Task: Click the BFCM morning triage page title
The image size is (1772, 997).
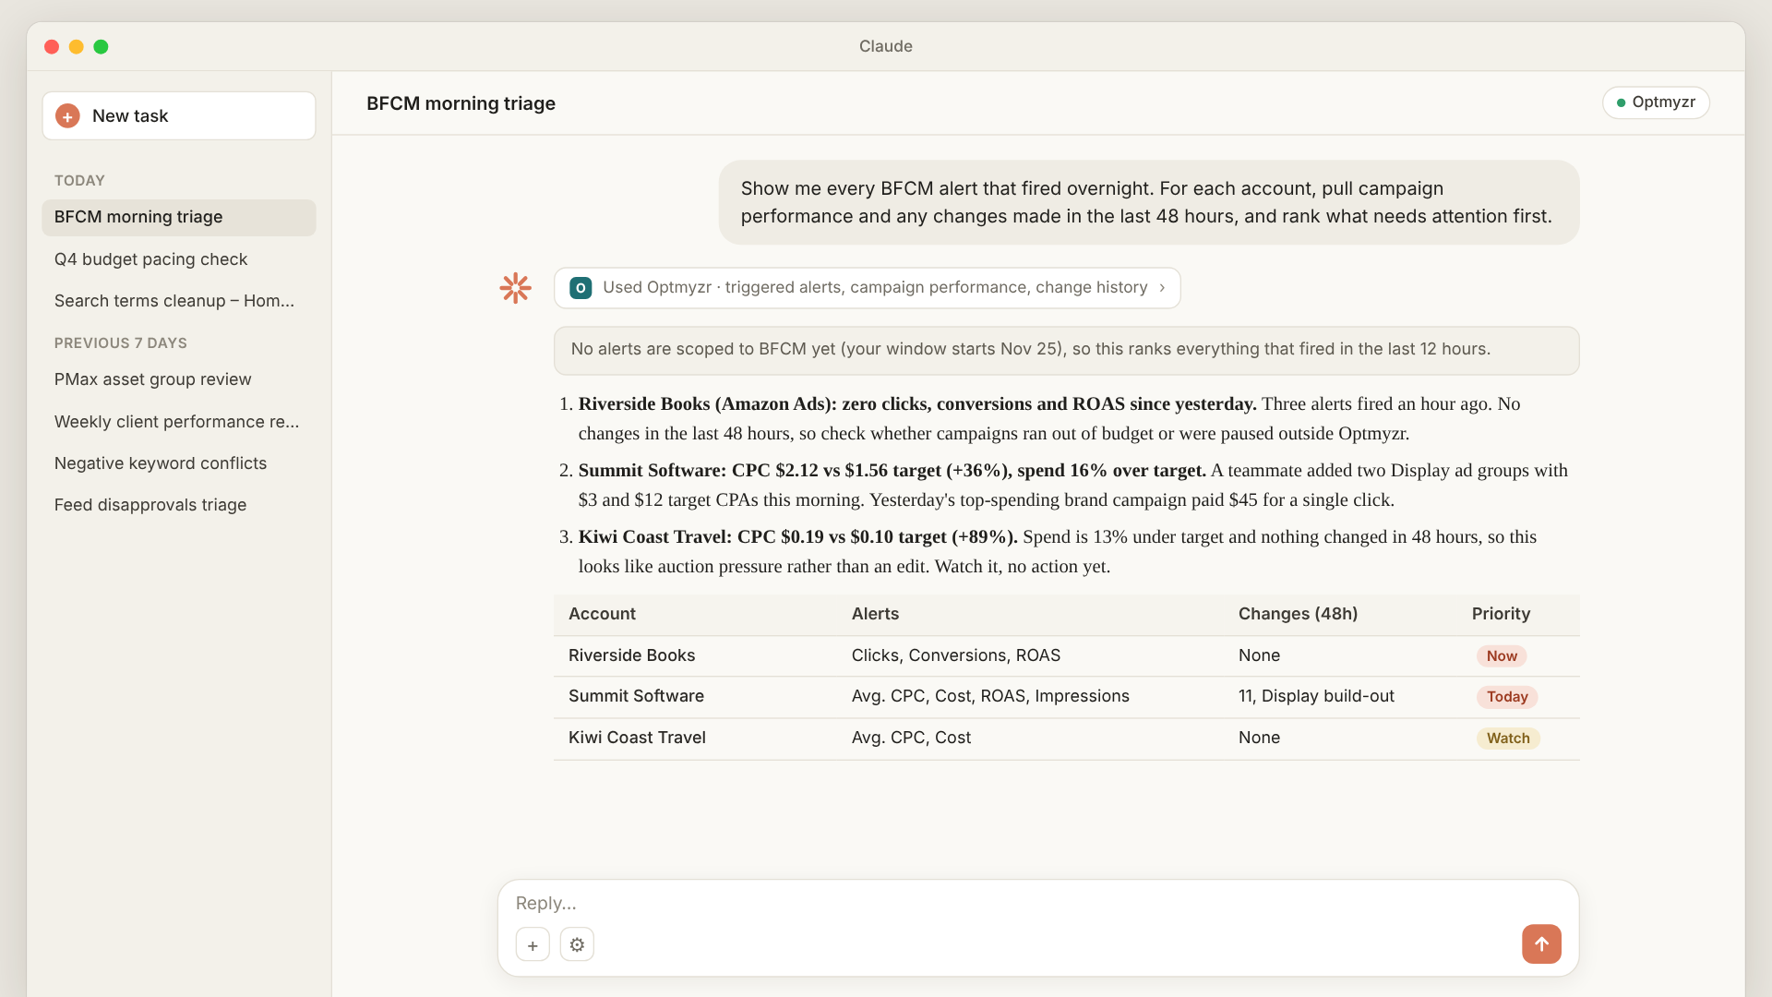Action: (461, 103)
